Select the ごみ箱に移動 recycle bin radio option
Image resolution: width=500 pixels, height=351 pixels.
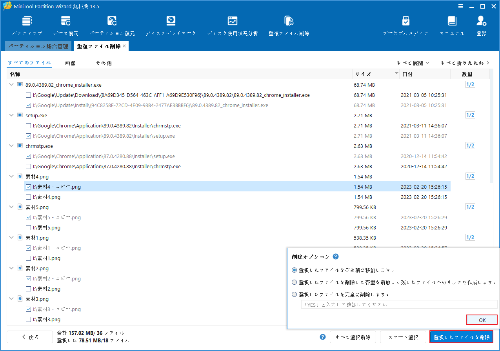pos(294,270)
